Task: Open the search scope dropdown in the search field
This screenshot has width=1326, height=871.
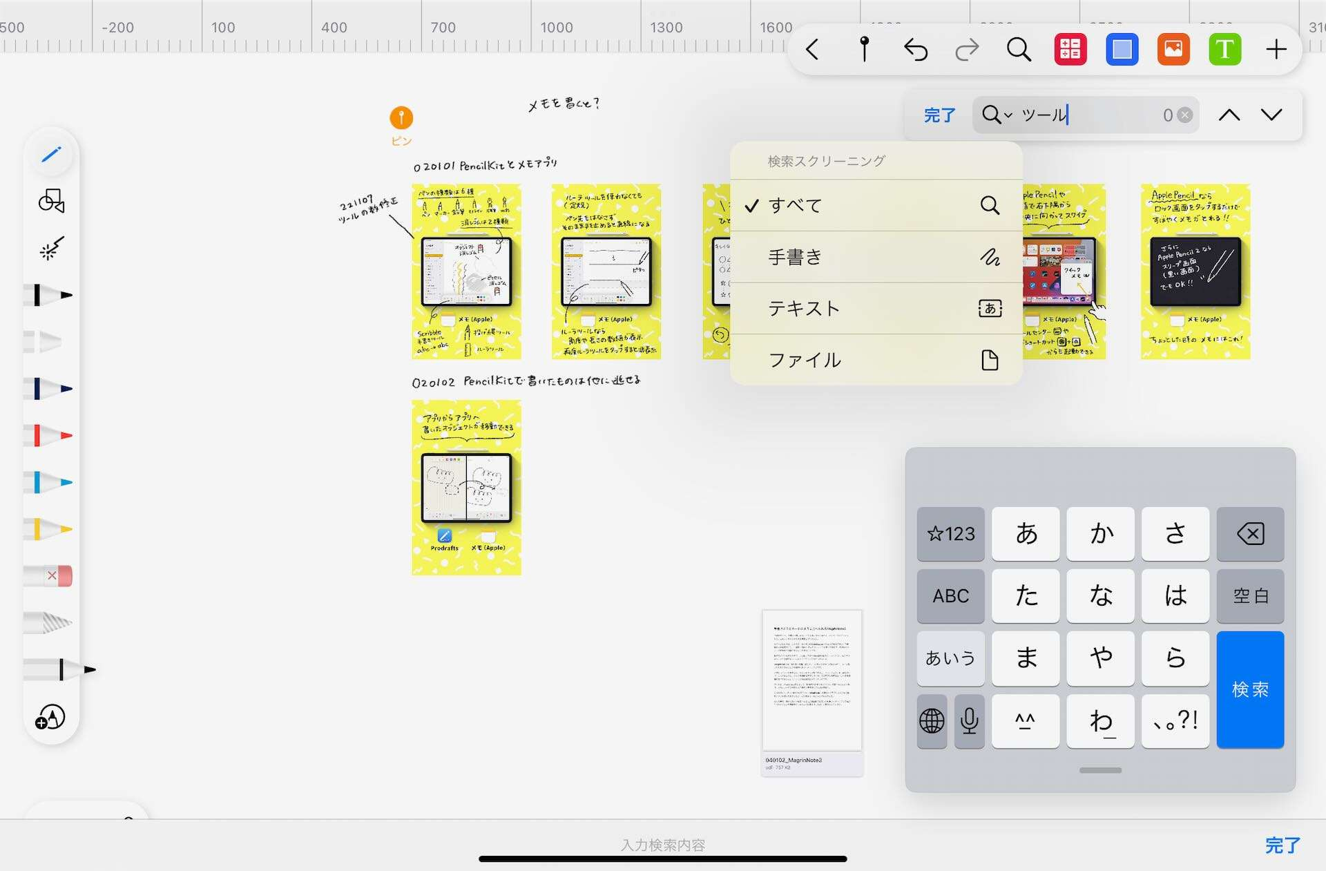Action: coord(997,115)
